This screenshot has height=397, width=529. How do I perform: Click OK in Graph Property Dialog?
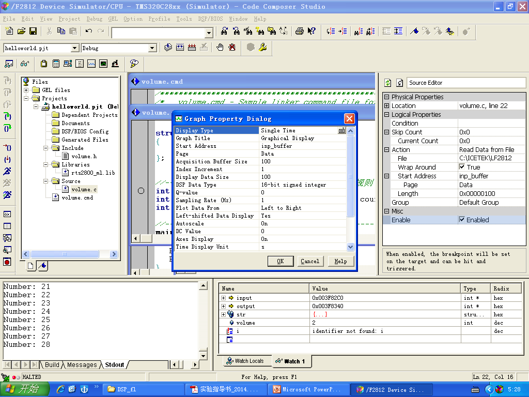[x=281, y=261]
